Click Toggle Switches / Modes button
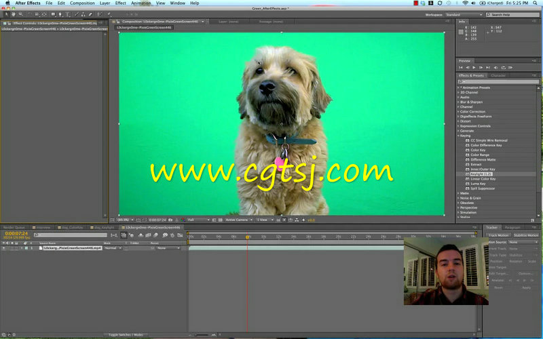Viewport: 543px width, 339px height. [126, 335]
